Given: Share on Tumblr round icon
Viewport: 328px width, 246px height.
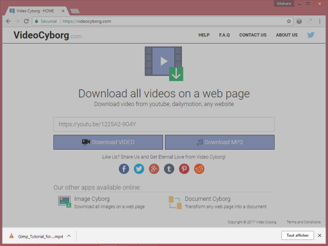Looking at the screenshot, I should coord(169,169).
